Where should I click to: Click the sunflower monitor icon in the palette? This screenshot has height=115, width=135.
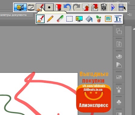click(79, 19)
